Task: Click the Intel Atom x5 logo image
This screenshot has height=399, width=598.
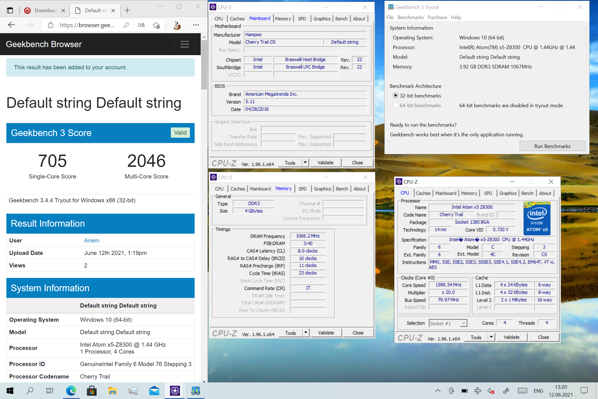Action: 537,218
